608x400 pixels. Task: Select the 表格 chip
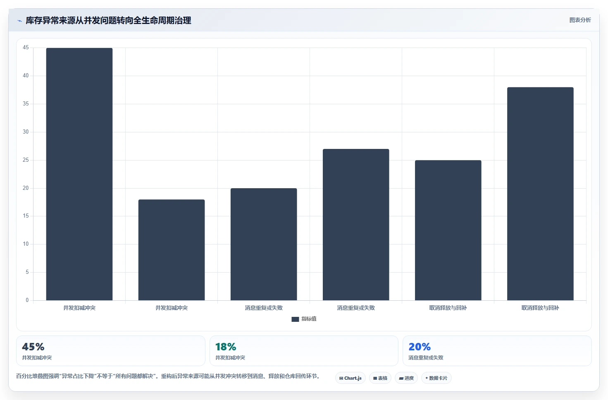tap(380, 378)
